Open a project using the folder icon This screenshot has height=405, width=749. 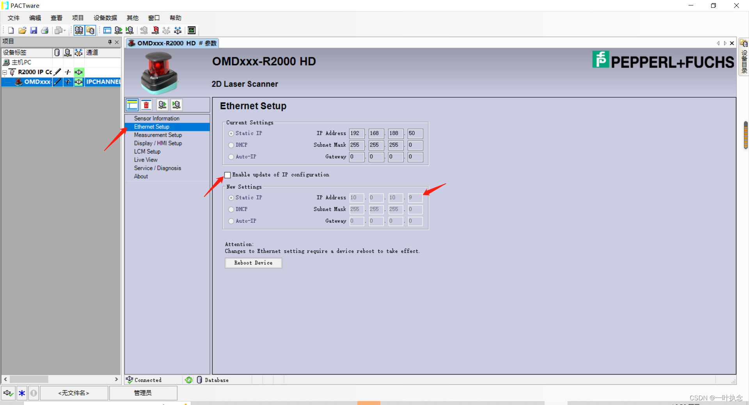click(x=22, y=30)
